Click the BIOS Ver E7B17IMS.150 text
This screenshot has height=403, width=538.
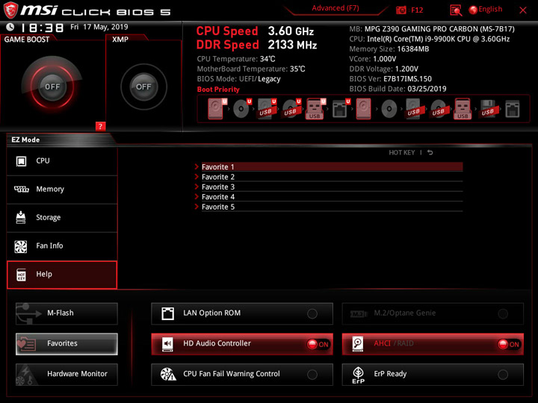tap(391, 79)
